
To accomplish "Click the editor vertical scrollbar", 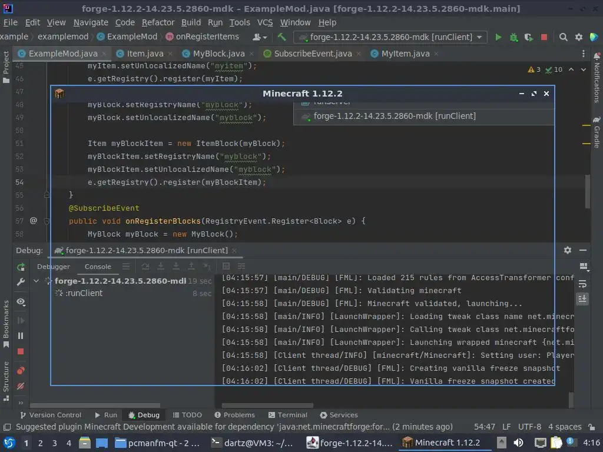I will click(587, 191).
